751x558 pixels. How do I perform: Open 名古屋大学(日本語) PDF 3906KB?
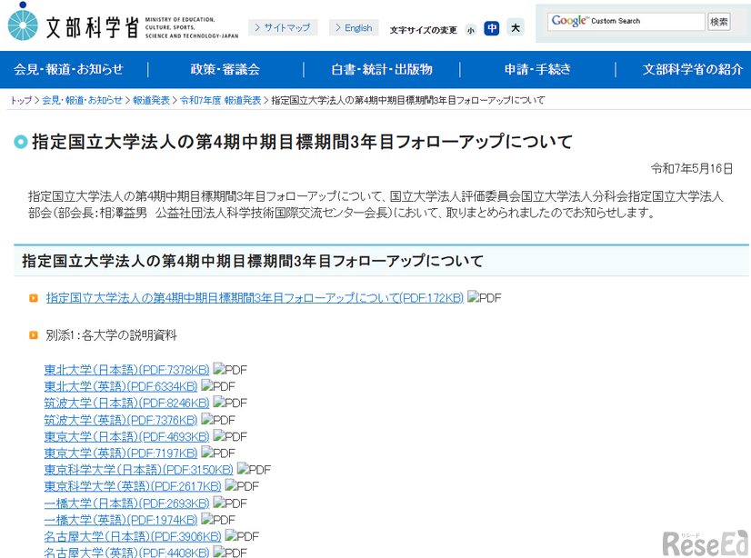(133, 536)
